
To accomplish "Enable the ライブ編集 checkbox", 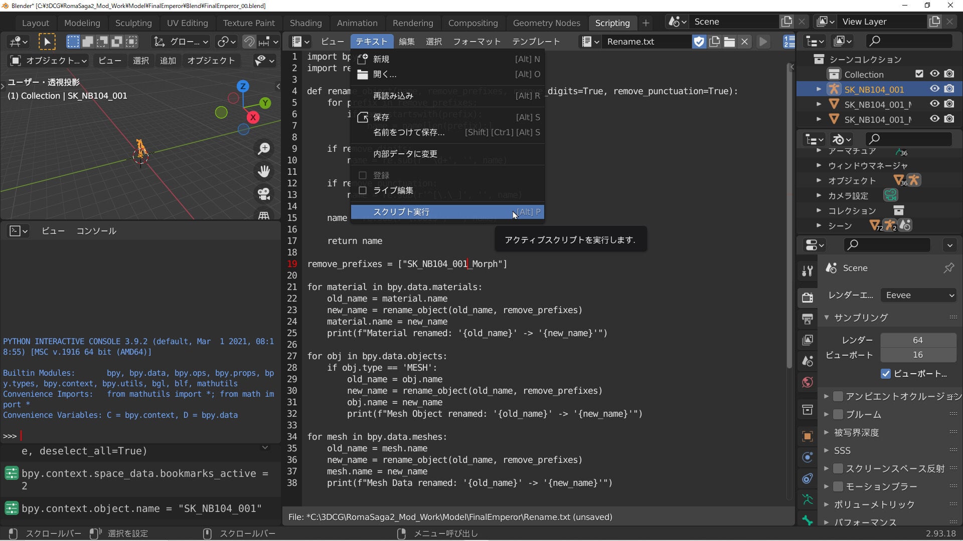I will (363, 190).
